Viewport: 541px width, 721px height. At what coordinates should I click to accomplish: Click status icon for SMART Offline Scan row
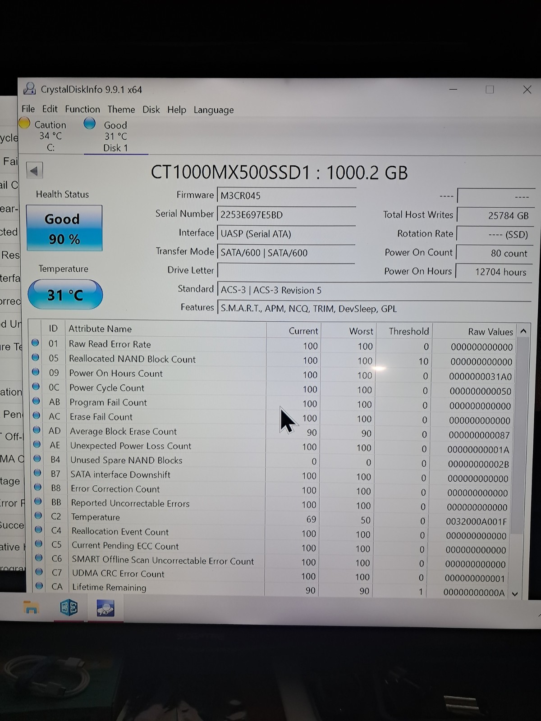click(x=39, y=558)
